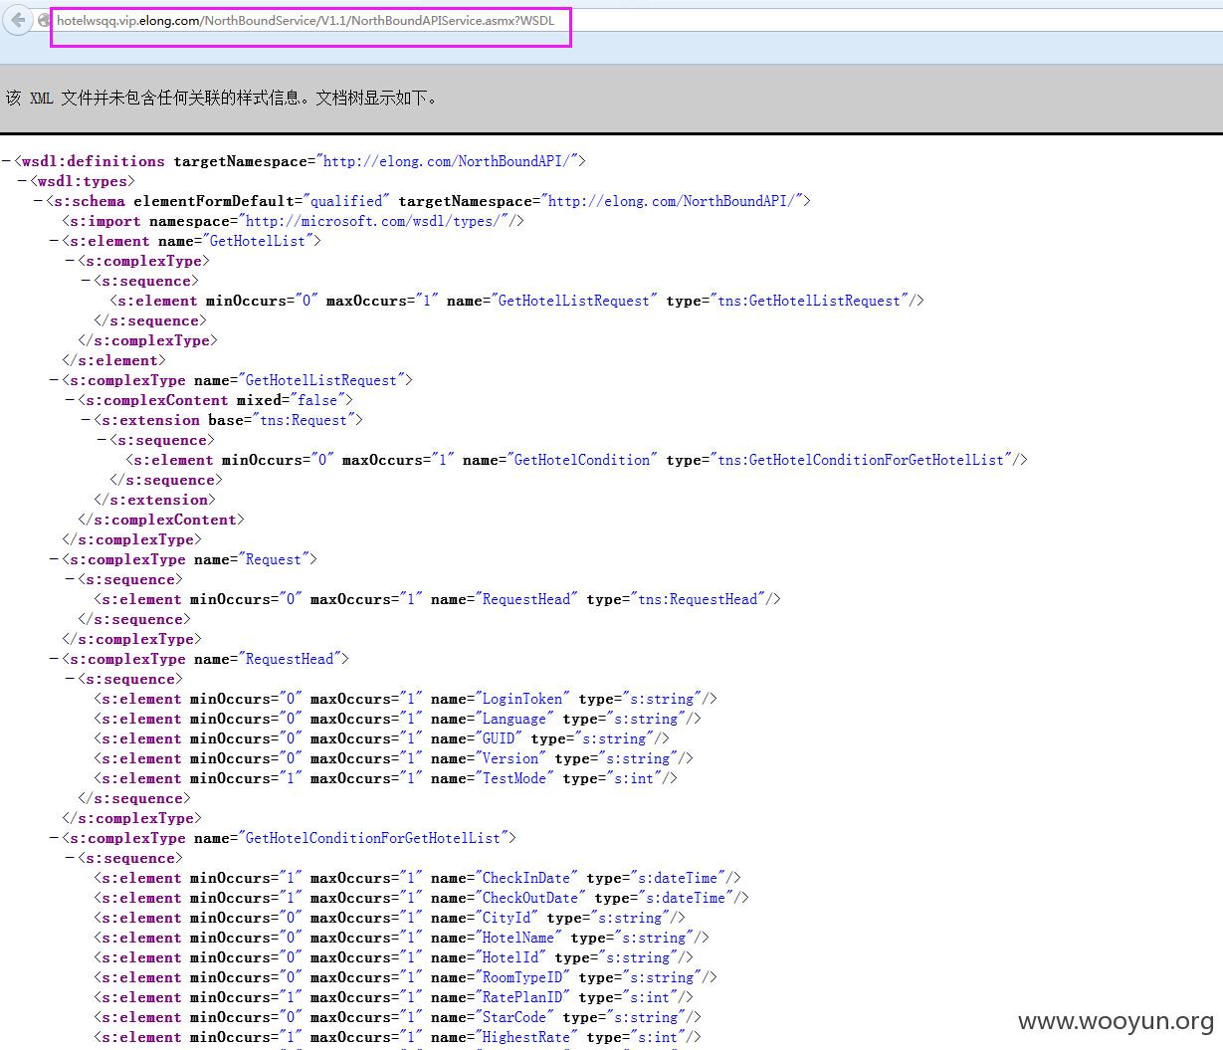Collapse the complexContent mixed="false" node
This screenshot has height=1050, width=1223.
70,400
